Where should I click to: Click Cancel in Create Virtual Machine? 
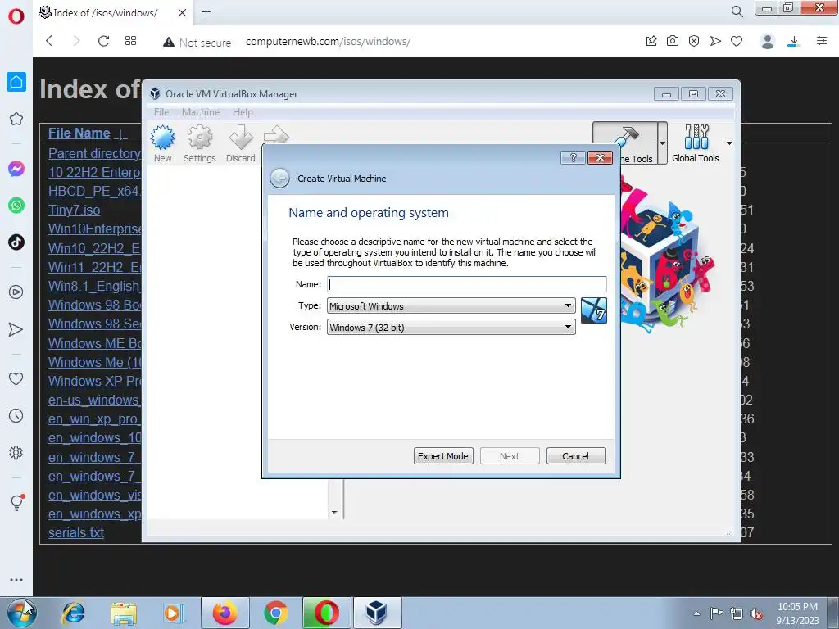[576, 456]
